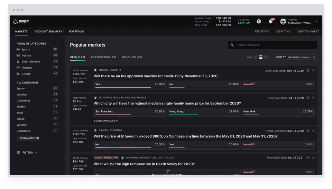Open the MARKETS tab

click(21, 31)
